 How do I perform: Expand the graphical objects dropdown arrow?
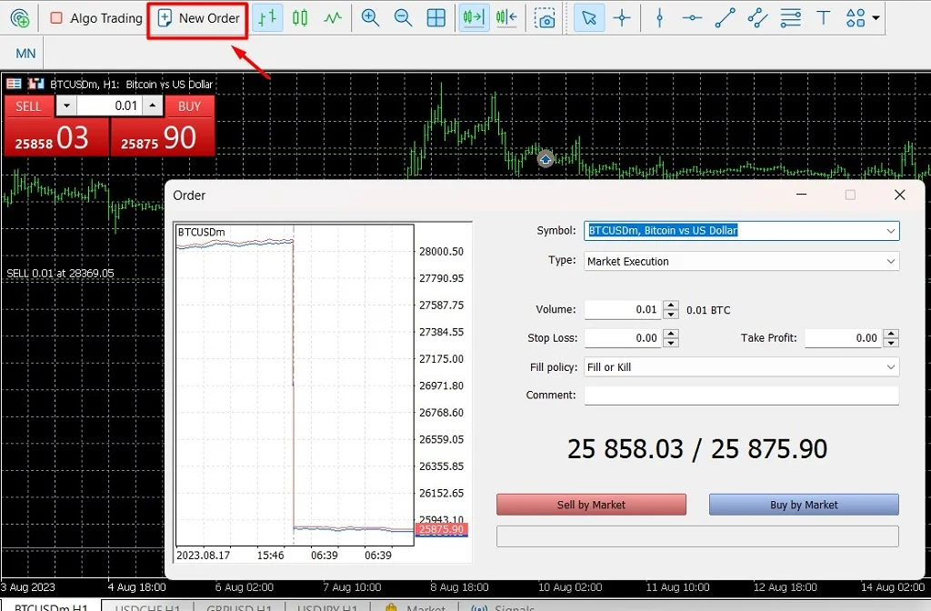tap(875, 17)
